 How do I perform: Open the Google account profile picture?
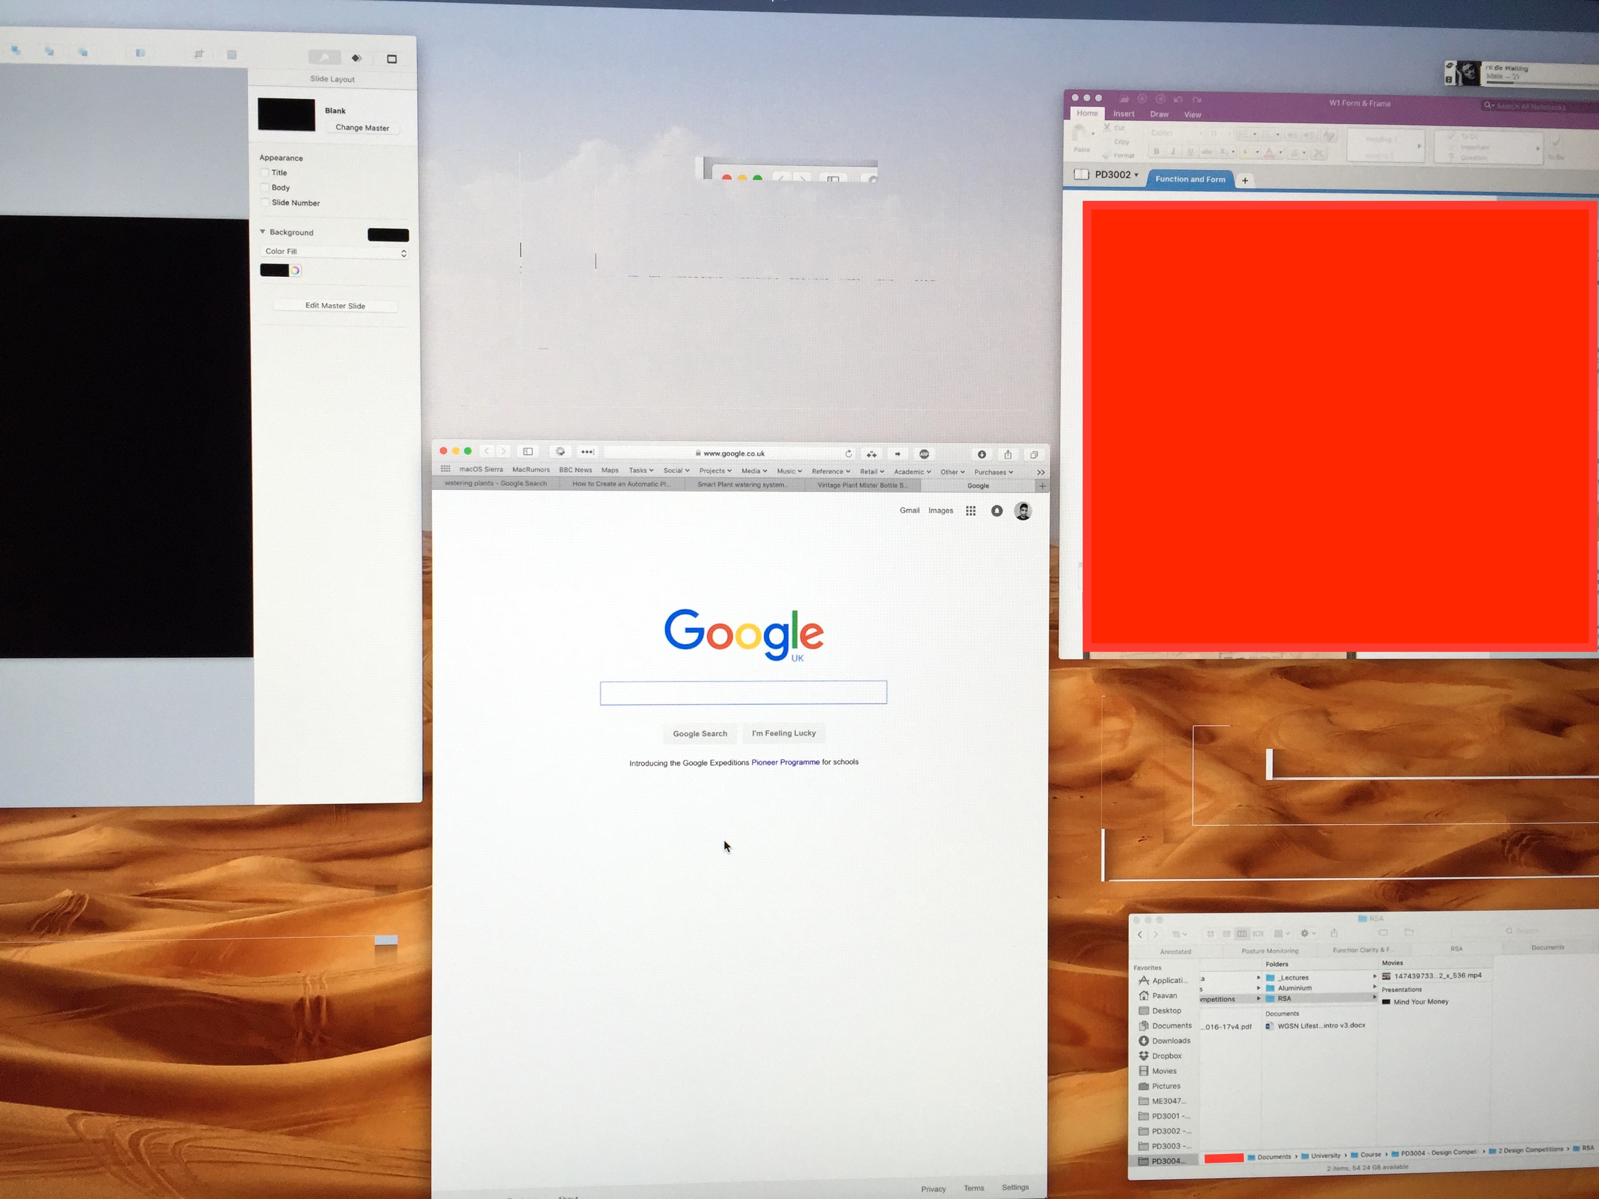1023,511
